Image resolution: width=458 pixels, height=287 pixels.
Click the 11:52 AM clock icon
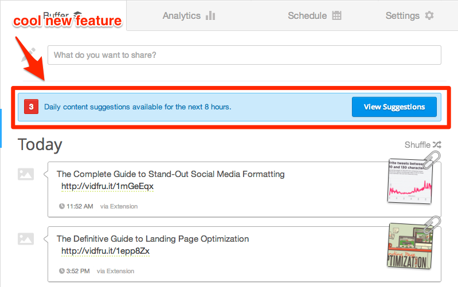click(x=62, y=206)
